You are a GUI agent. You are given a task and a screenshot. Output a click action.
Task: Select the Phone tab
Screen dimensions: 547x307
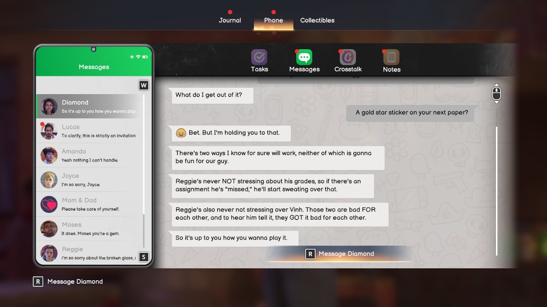click(x=273, y=20)
